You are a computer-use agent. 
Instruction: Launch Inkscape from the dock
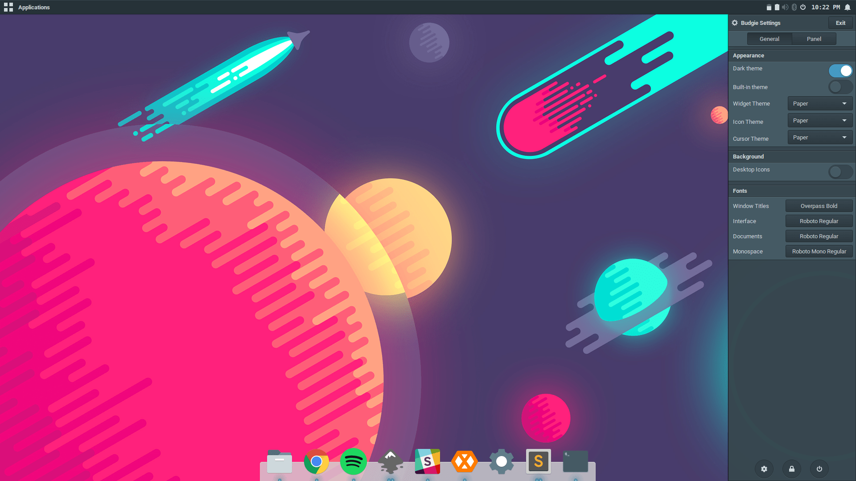click(x=391, y=461)
